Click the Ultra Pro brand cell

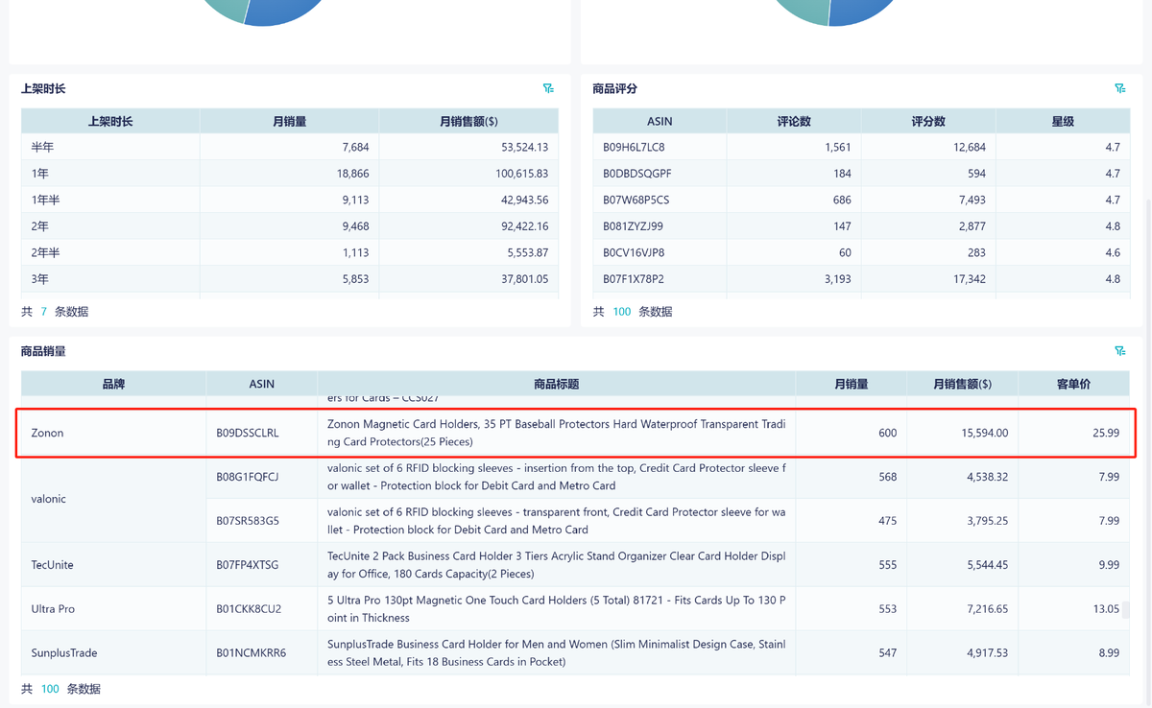53,609
